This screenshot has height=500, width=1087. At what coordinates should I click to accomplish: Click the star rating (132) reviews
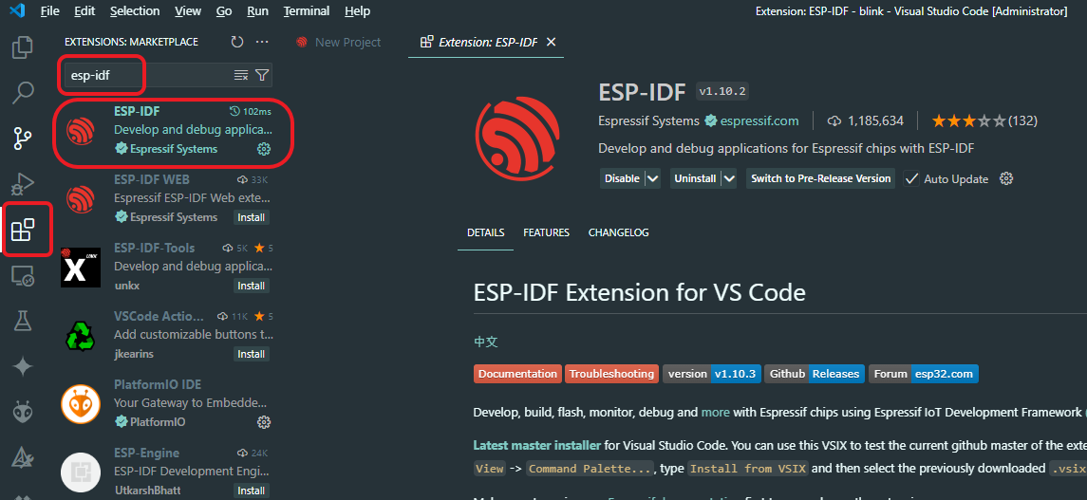tap(984, 121)
